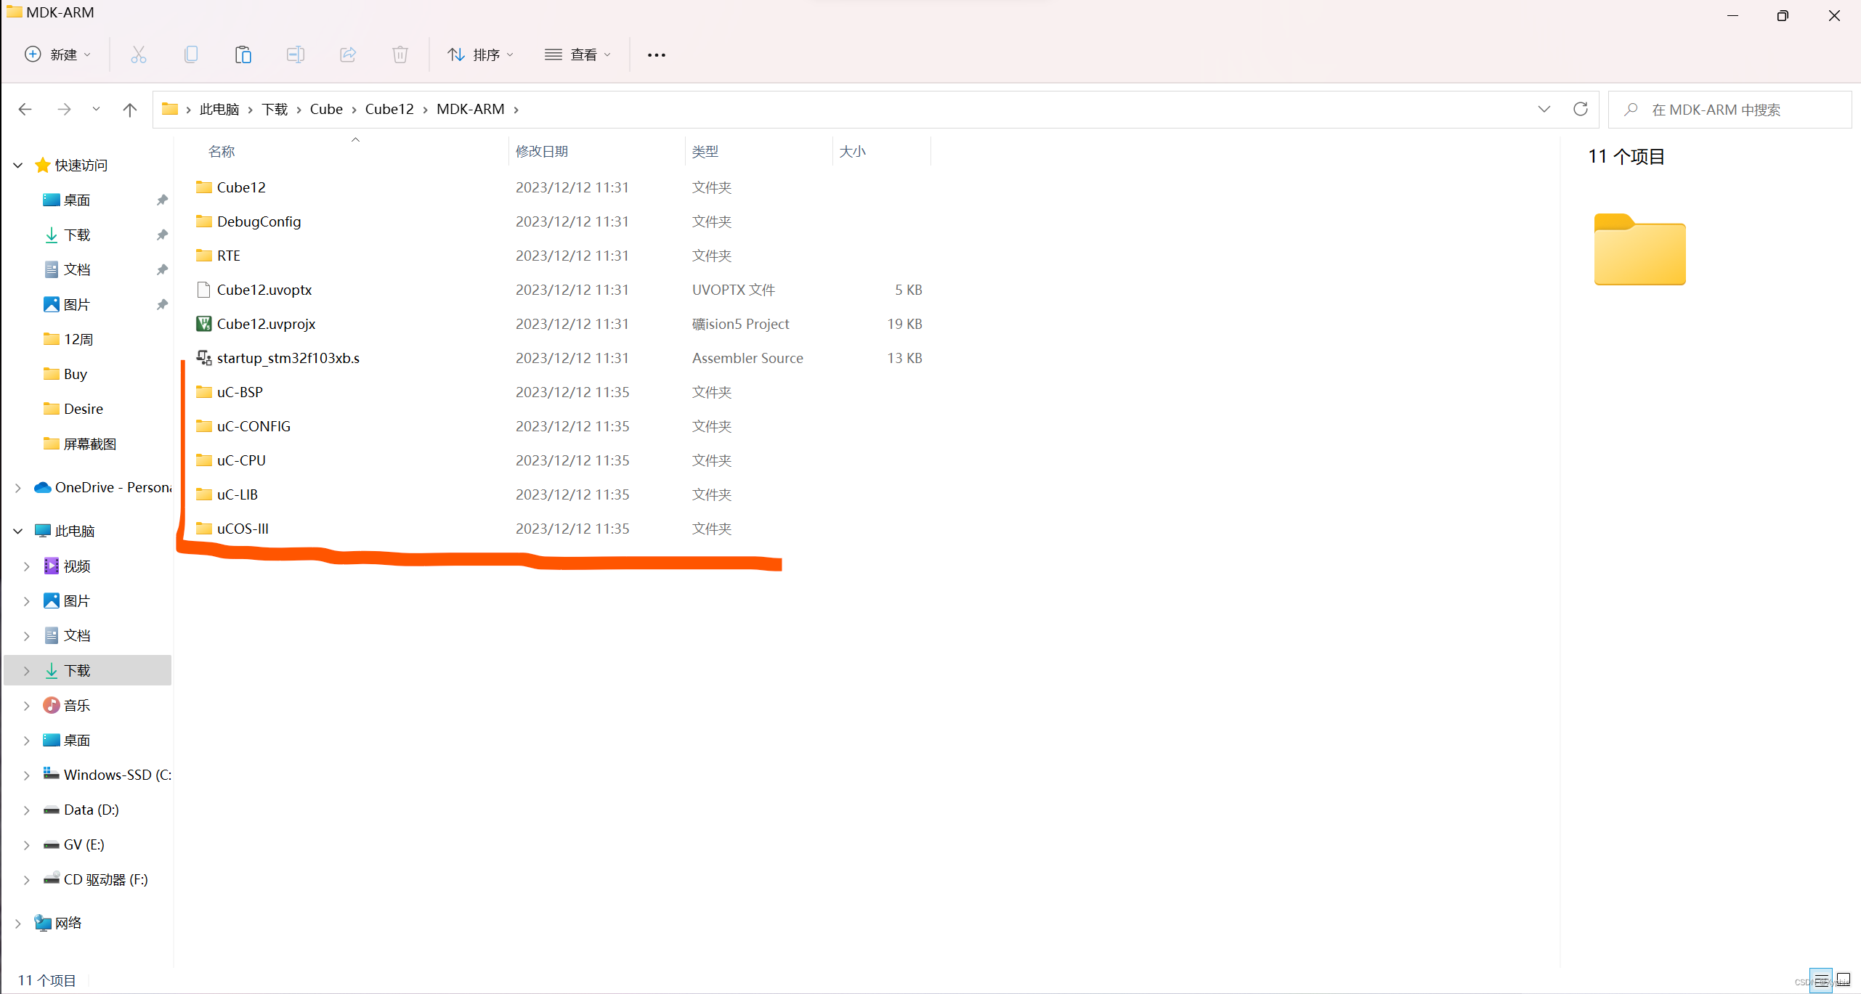Open the recent locations dropdown arrow
The height and width of the screenshot is (994, 1861).
coord(96,110)
